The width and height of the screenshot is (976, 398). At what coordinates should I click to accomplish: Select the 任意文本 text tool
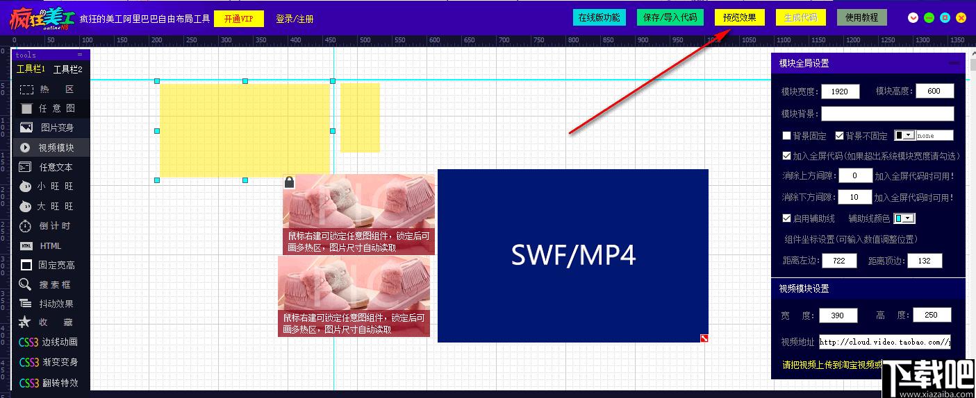tap(51, 167)
